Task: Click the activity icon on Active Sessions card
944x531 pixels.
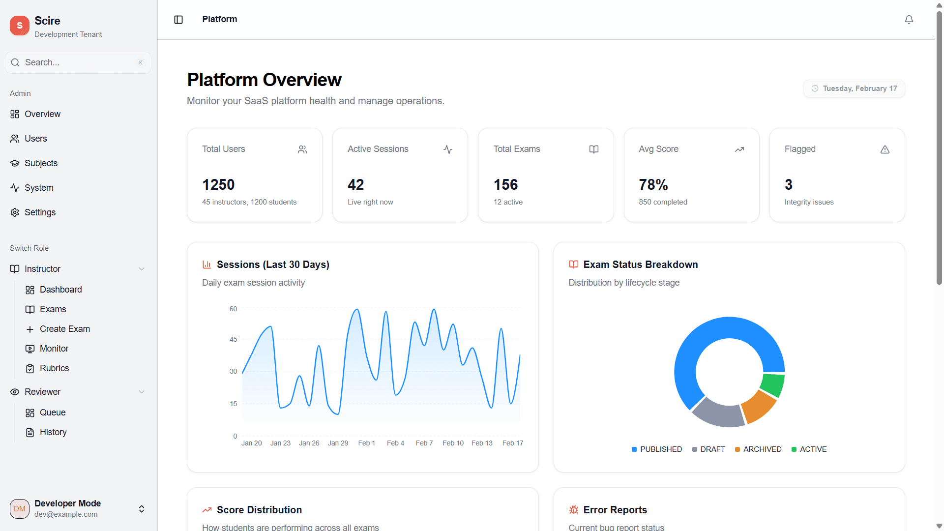Action: click(447, 149)
